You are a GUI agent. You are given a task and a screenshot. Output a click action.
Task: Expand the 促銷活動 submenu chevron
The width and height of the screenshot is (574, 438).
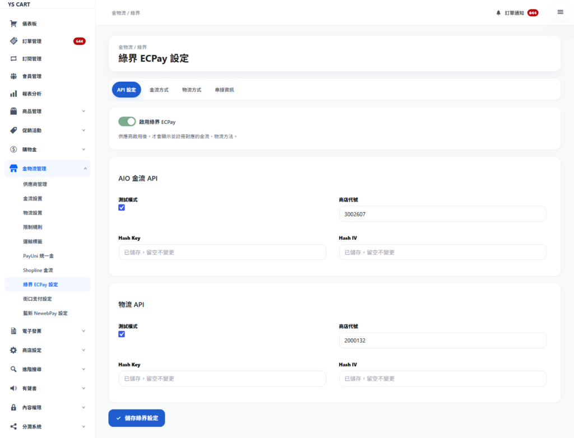click(84, 131)
